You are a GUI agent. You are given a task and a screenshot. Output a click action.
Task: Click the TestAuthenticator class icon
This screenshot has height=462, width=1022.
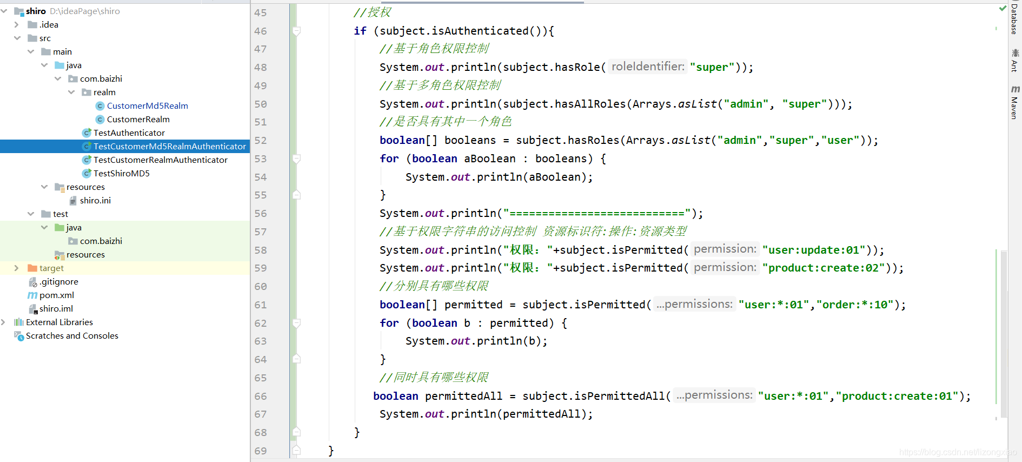pos(87,133)
